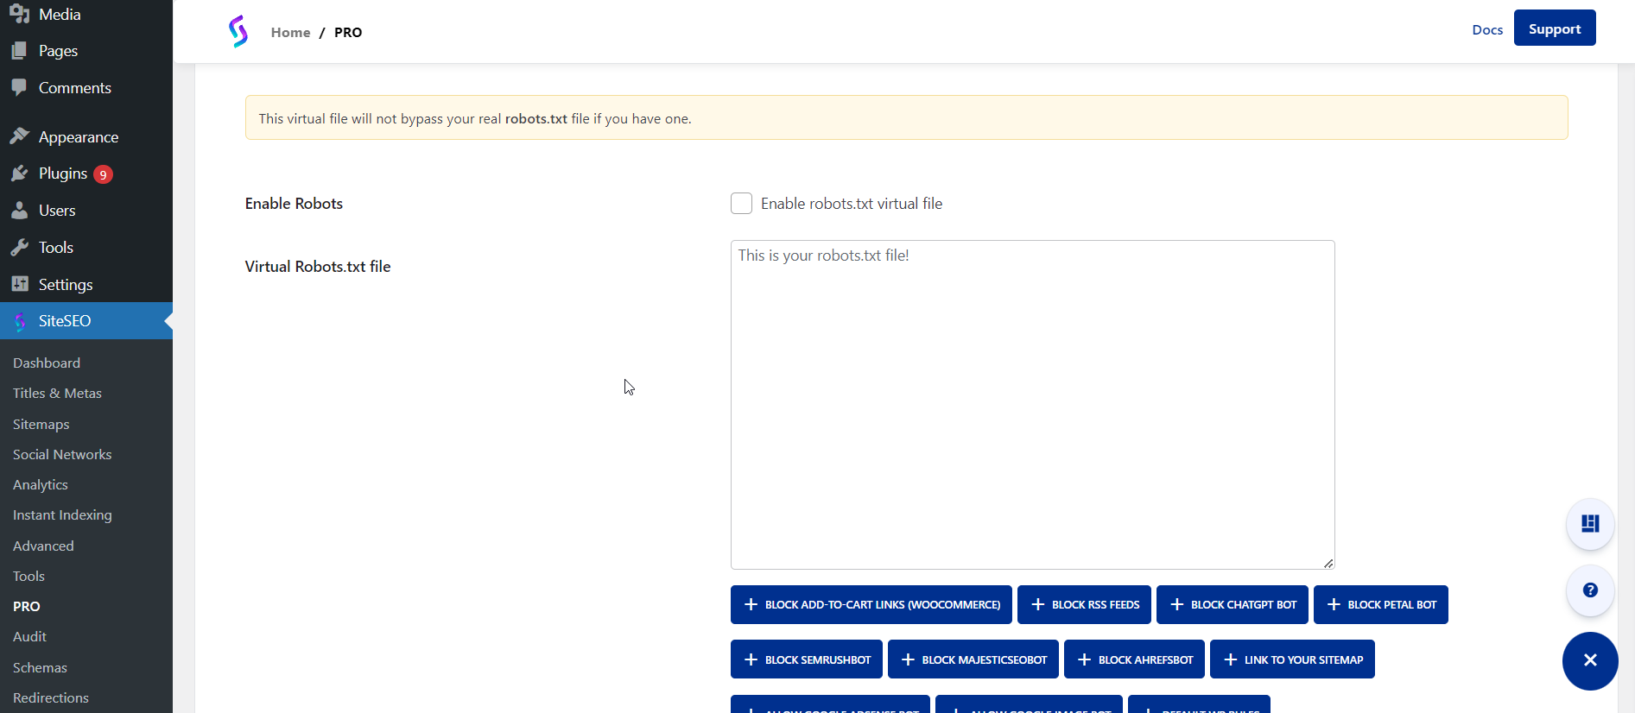Click the Enable Robots label
1635x713 pixels.
[x=294, y=204]
